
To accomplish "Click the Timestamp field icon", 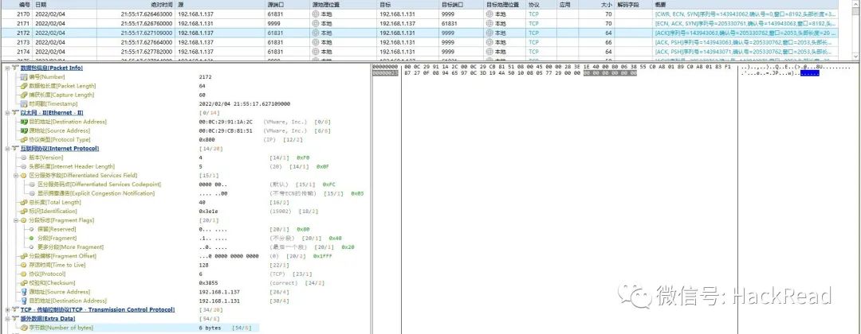I will 24,104.
